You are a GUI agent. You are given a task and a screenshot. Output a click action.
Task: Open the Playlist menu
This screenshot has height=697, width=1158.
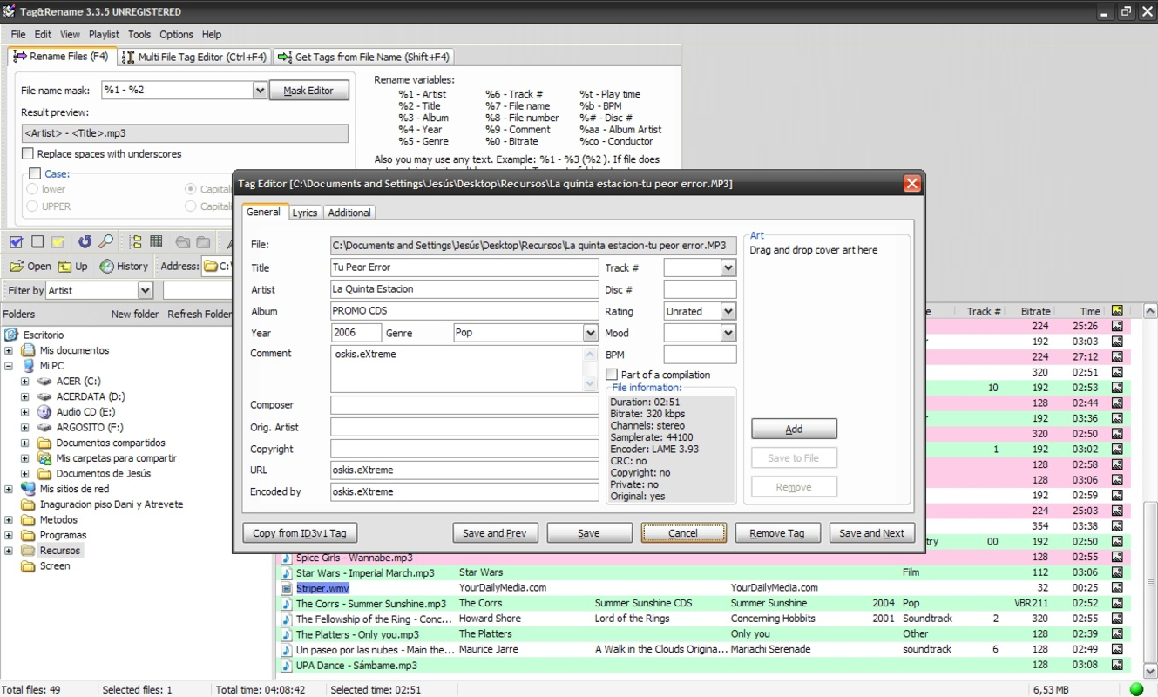pos(104,35)
